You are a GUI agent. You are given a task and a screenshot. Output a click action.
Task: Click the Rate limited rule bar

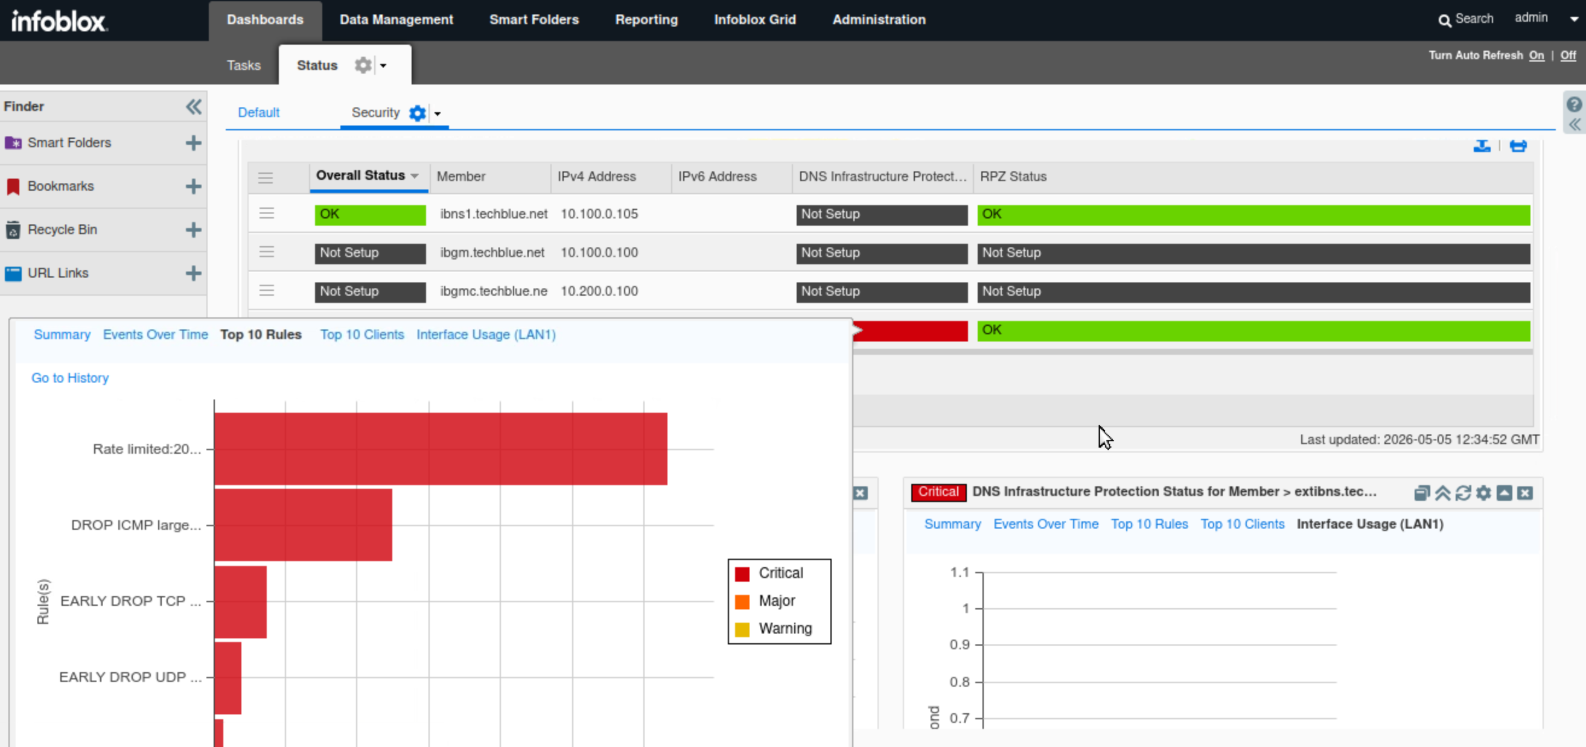[441, 448]
